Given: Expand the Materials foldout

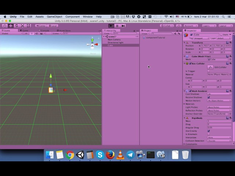Looking at the screenshot, I should 184,104.
